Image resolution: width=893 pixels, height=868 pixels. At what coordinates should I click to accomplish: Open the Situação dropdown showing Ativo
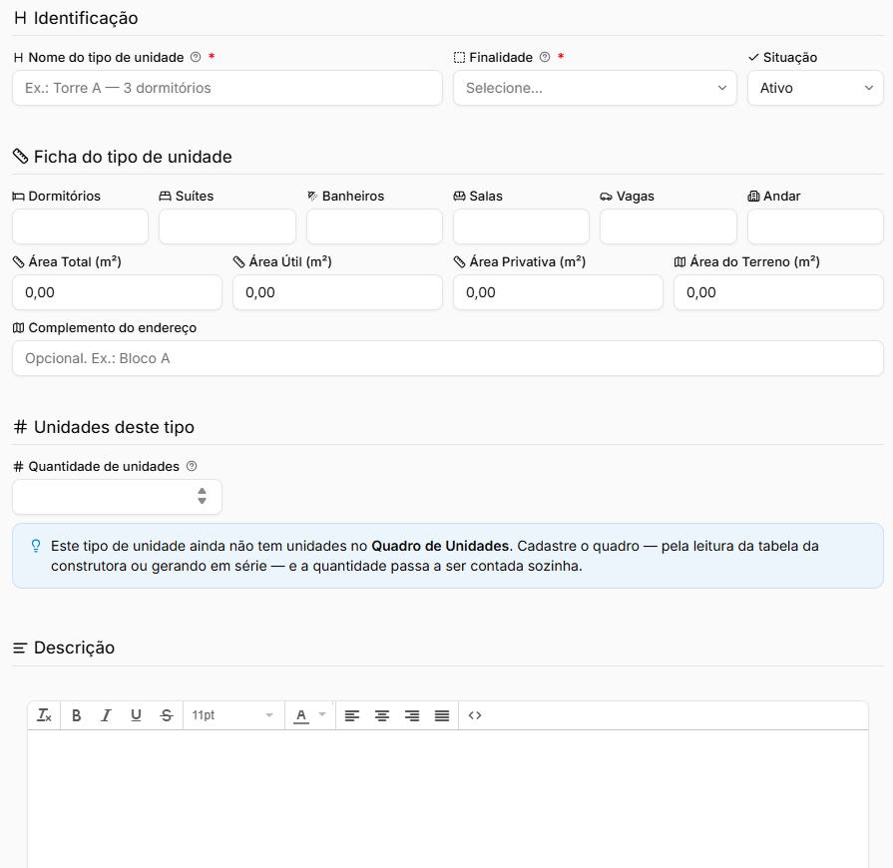(x=815, y=88)
